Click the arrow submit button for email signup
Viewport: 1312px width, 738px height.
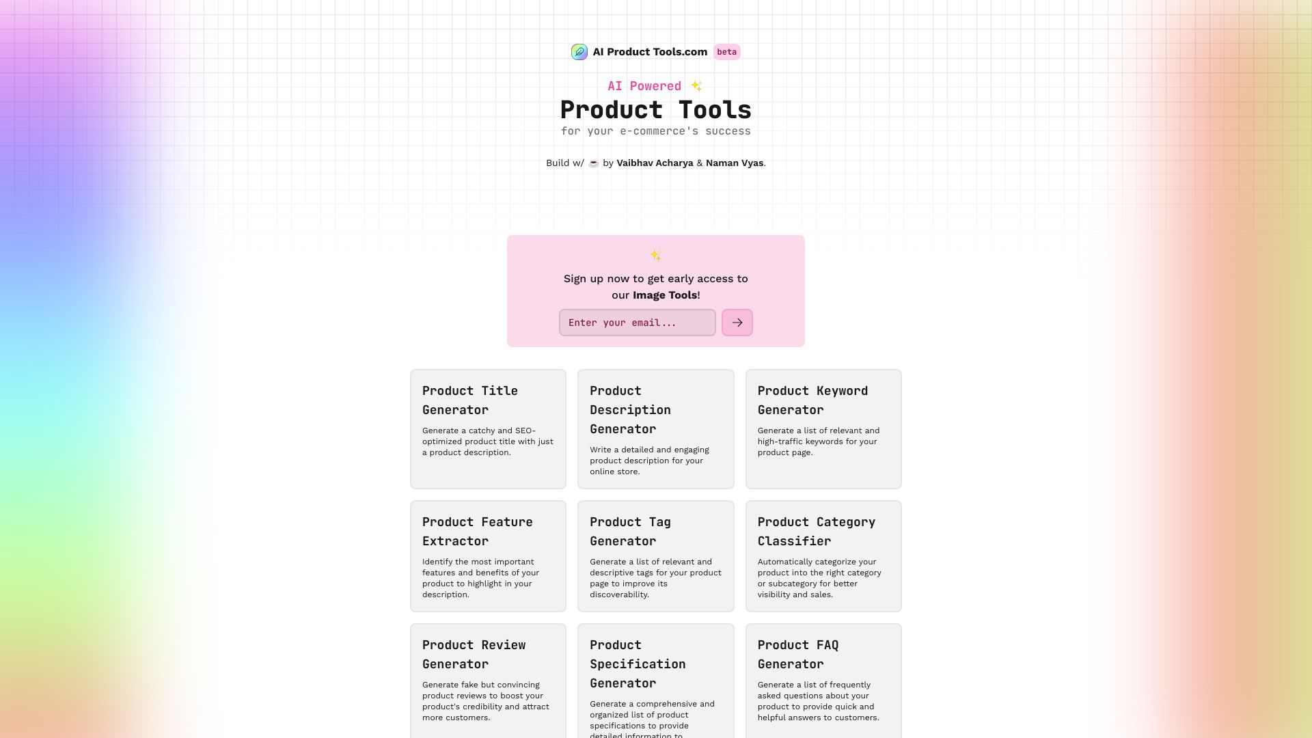pyautogui.click(x=736, y=322)
